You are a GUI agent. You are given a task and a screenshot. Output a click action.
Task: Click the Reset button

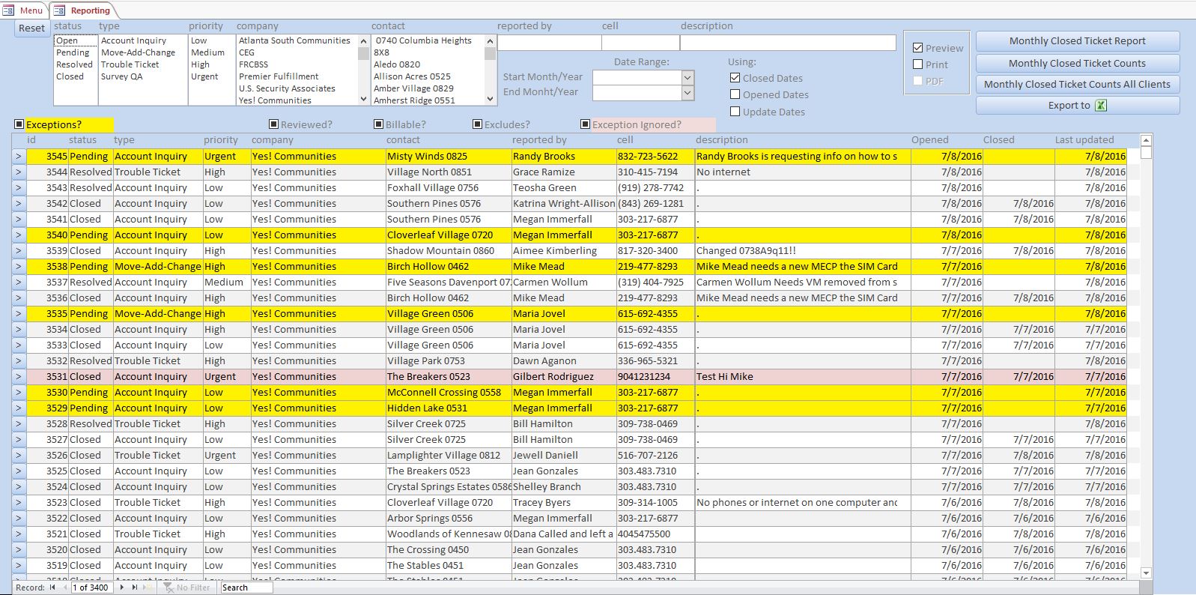point(32,28)
